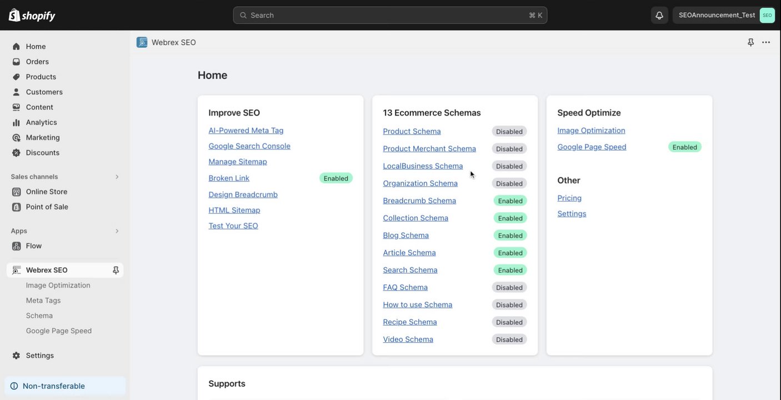This screenshot has height=400, width=781.
Task: Click the Settings gear in sidebar
Action: point(16,356)
